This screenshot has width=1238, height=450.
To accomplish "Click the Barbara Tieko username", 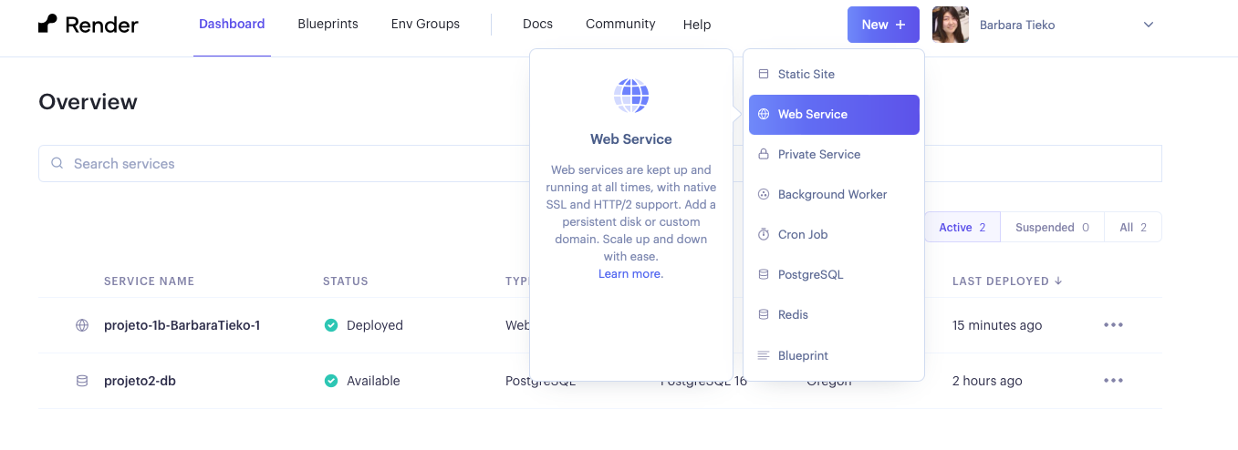I will 1017,26.
